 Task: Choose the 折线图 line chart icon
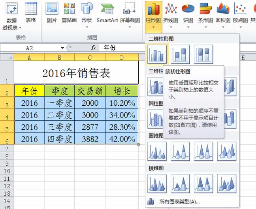pyautogui.click(x=171, y=13)
